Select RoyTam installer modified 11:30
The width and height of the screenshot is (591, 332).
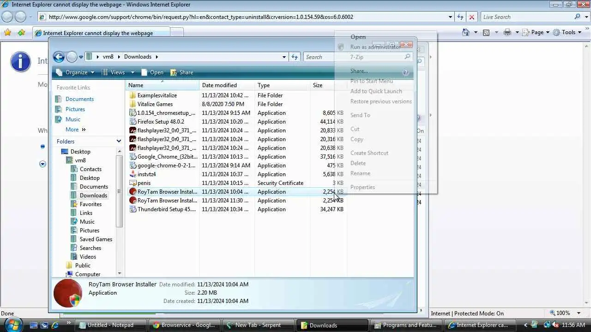(237, 201)
